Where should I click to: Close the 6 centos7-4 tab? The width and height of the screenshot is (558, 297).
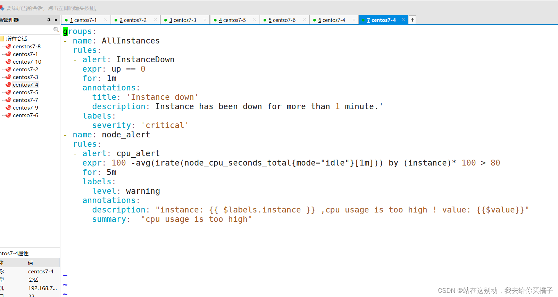tap(354, 20)
